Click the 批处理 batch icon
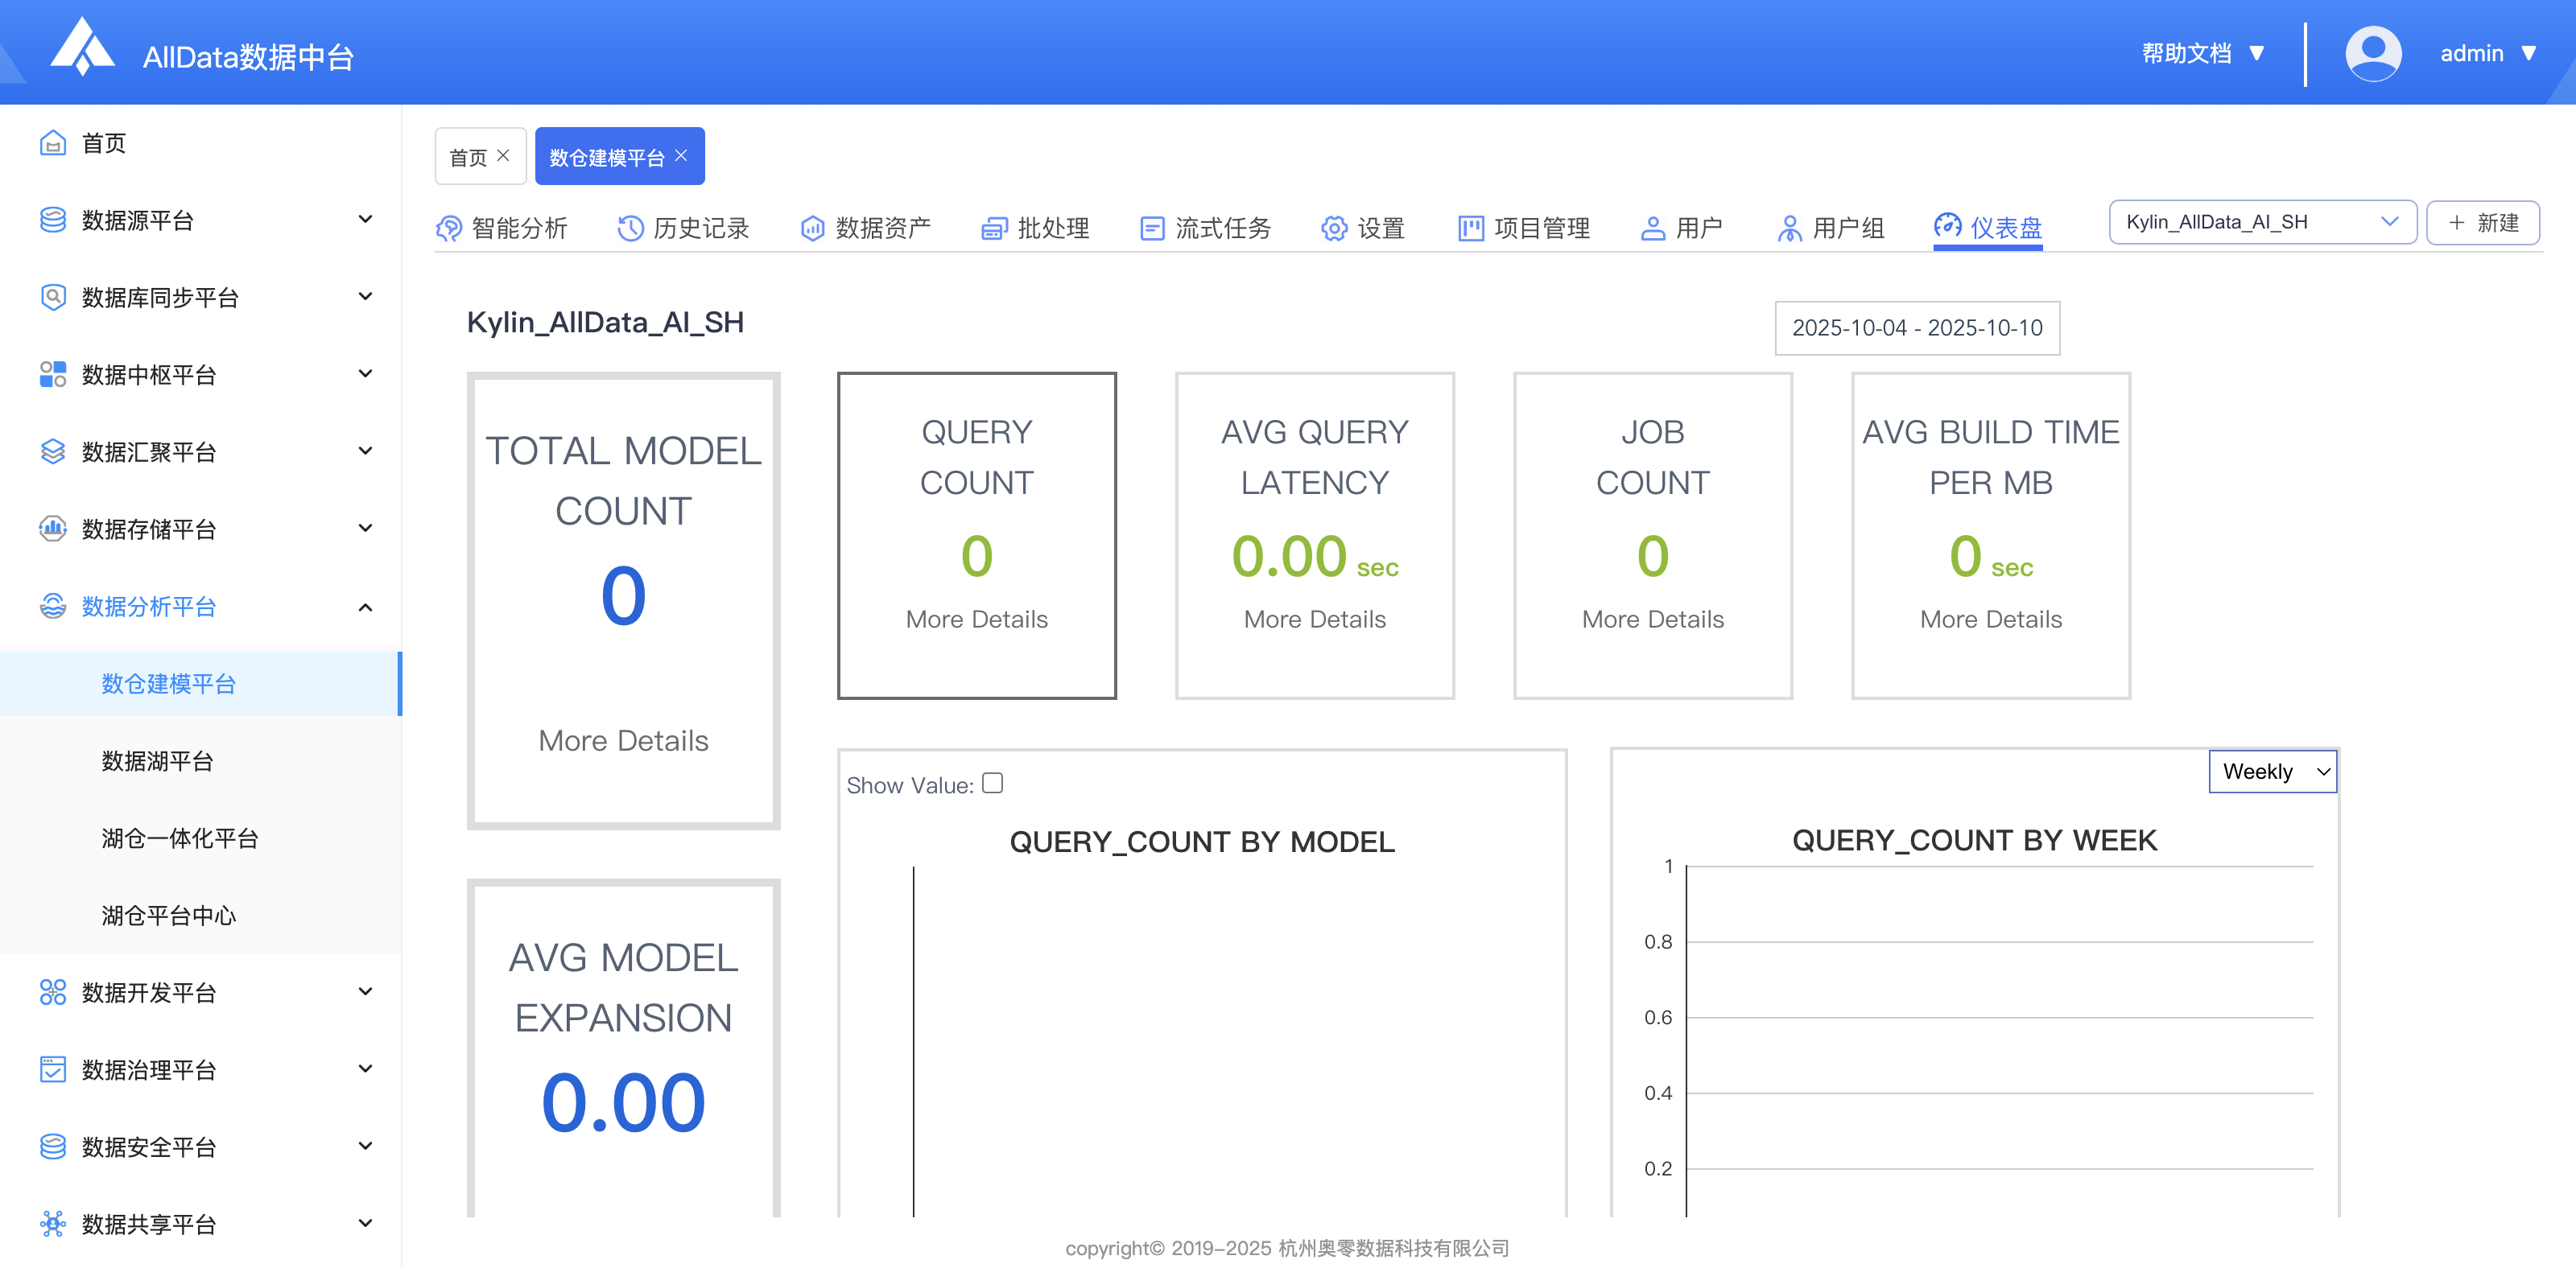The image size is (2576, 1268). 994,228
